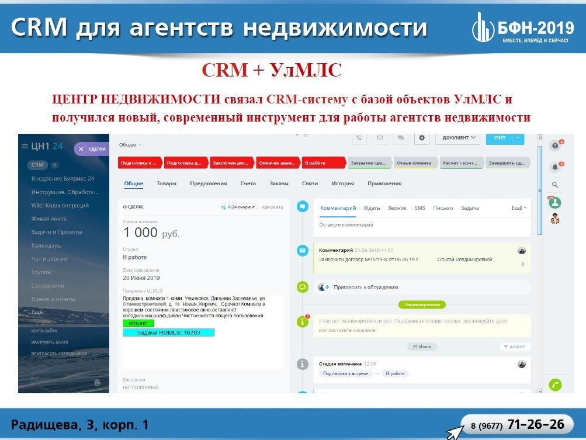Screen dimensions: 586x440
Task: Select the Звонок timeline tab
Action: pyautogui.click(x=397, y=208)
